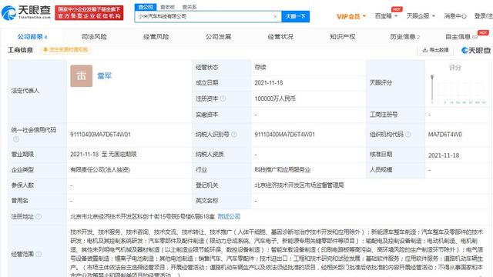
Task: Click the info icon next to 注册资本
Action: click(x=223, y=98)
